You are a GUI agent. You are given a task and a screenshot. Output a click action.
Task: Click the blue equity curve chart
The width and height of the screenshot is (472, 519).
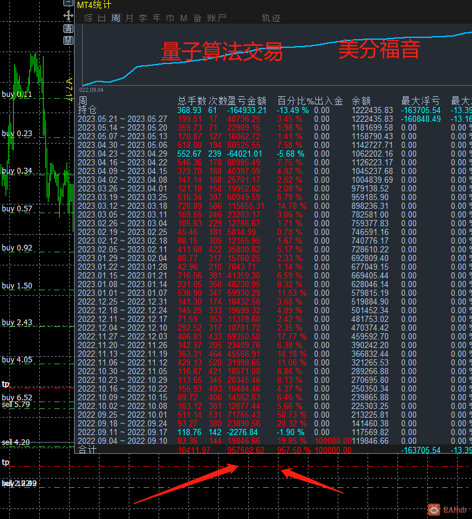pyautogui.click(x=277, y=55)
